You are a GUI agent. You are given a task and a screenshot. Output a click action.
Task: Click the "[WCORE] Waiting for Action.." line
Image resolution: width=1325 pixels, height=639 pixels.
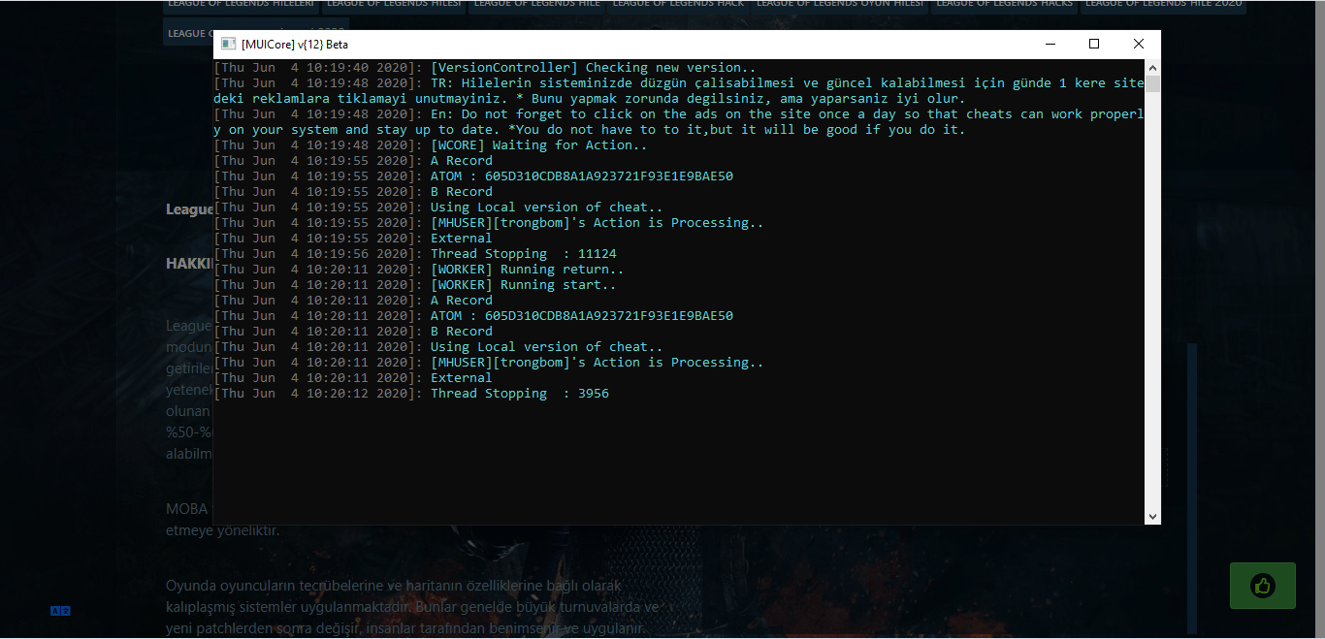coord(431,145)
